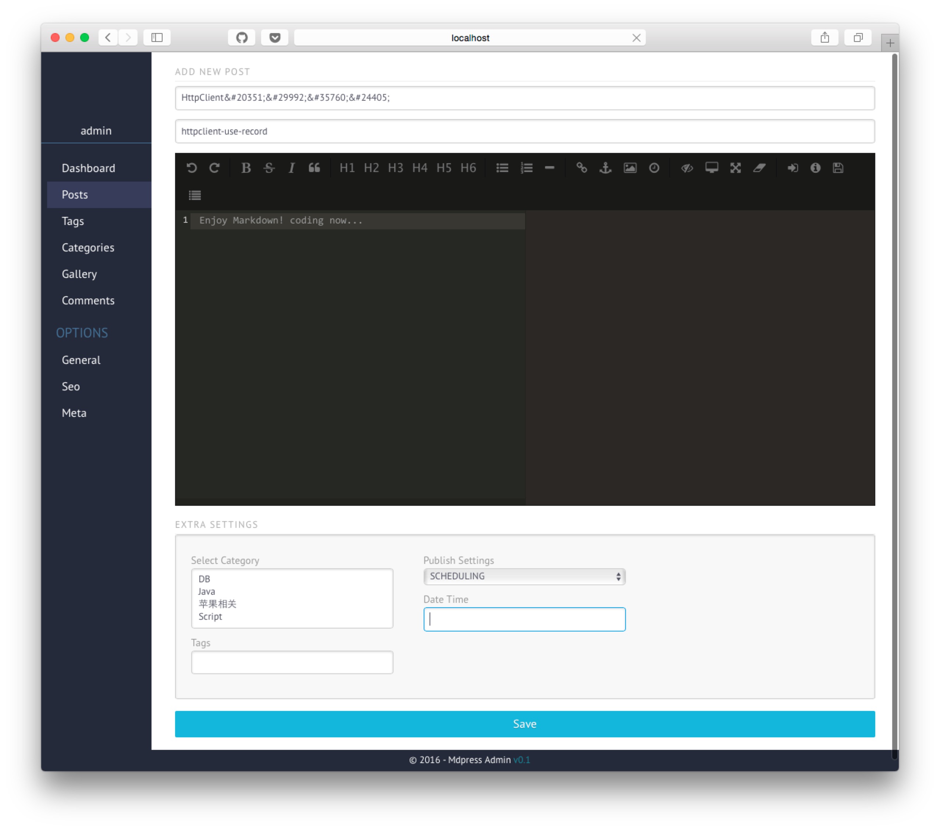940x830 pixels.
Task: Insert datetime with the clock icon
Action: [654, 168]
